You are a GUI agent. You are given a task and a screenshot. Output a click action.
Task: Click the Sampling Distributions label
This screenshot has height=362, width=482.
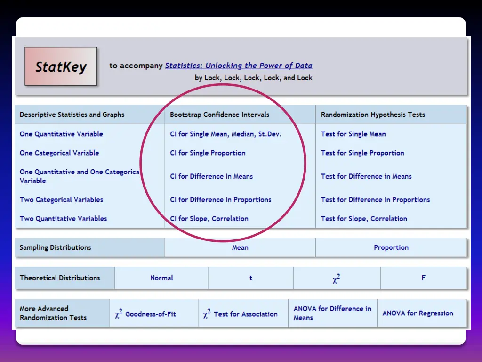(56, 247)
